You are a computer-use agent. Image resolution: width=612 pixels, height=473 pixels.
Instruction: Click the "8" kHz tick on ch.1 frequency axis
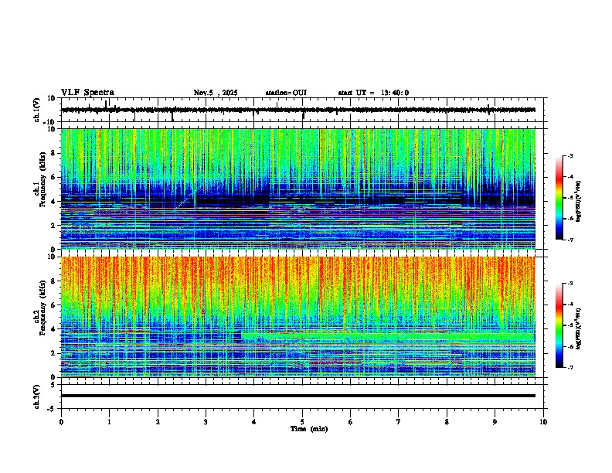(x=54, y=153)
